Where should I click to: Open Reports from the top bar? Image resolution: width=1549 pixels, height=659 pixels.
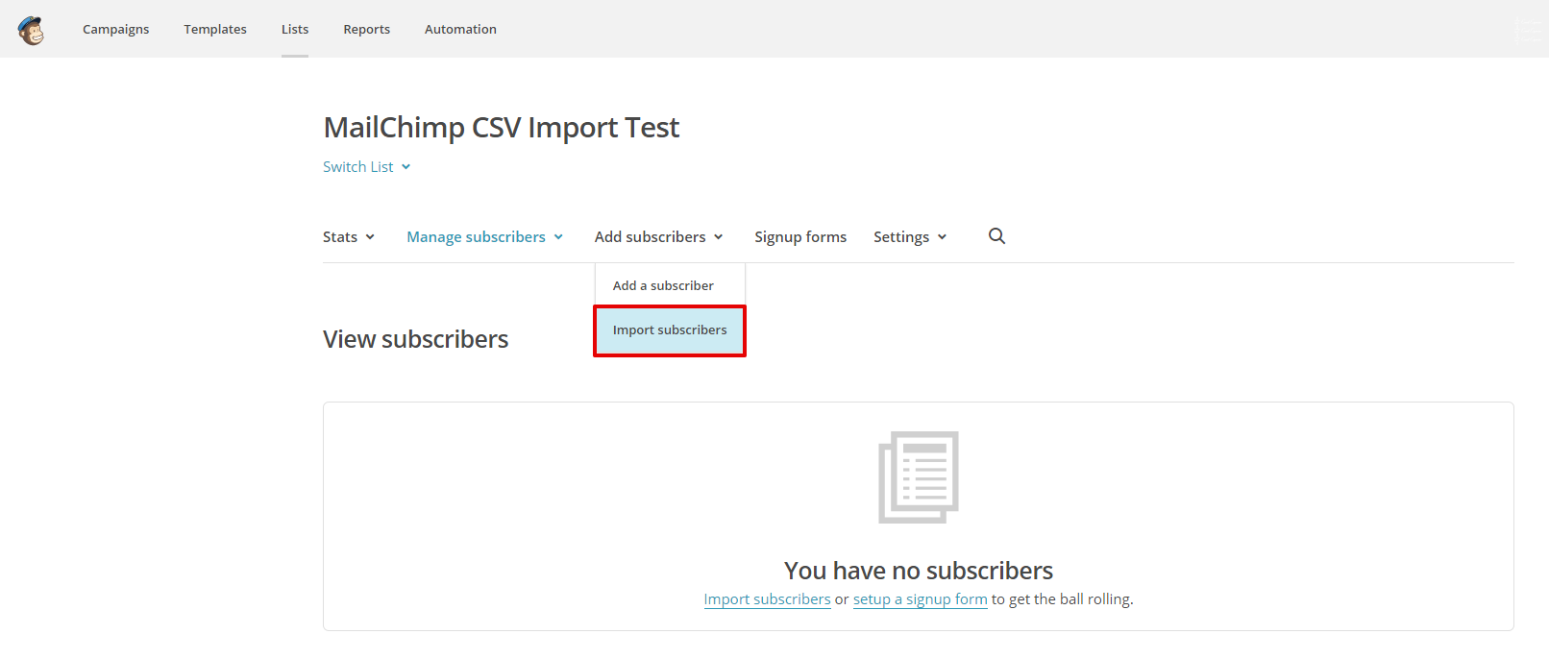[367, 29]
